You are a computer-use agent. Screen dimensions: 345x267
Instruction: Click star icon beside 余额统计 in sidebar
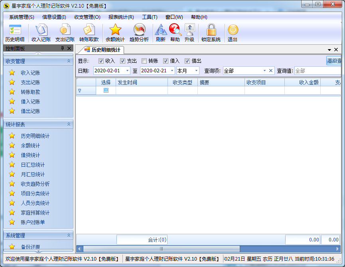[12, 145]
